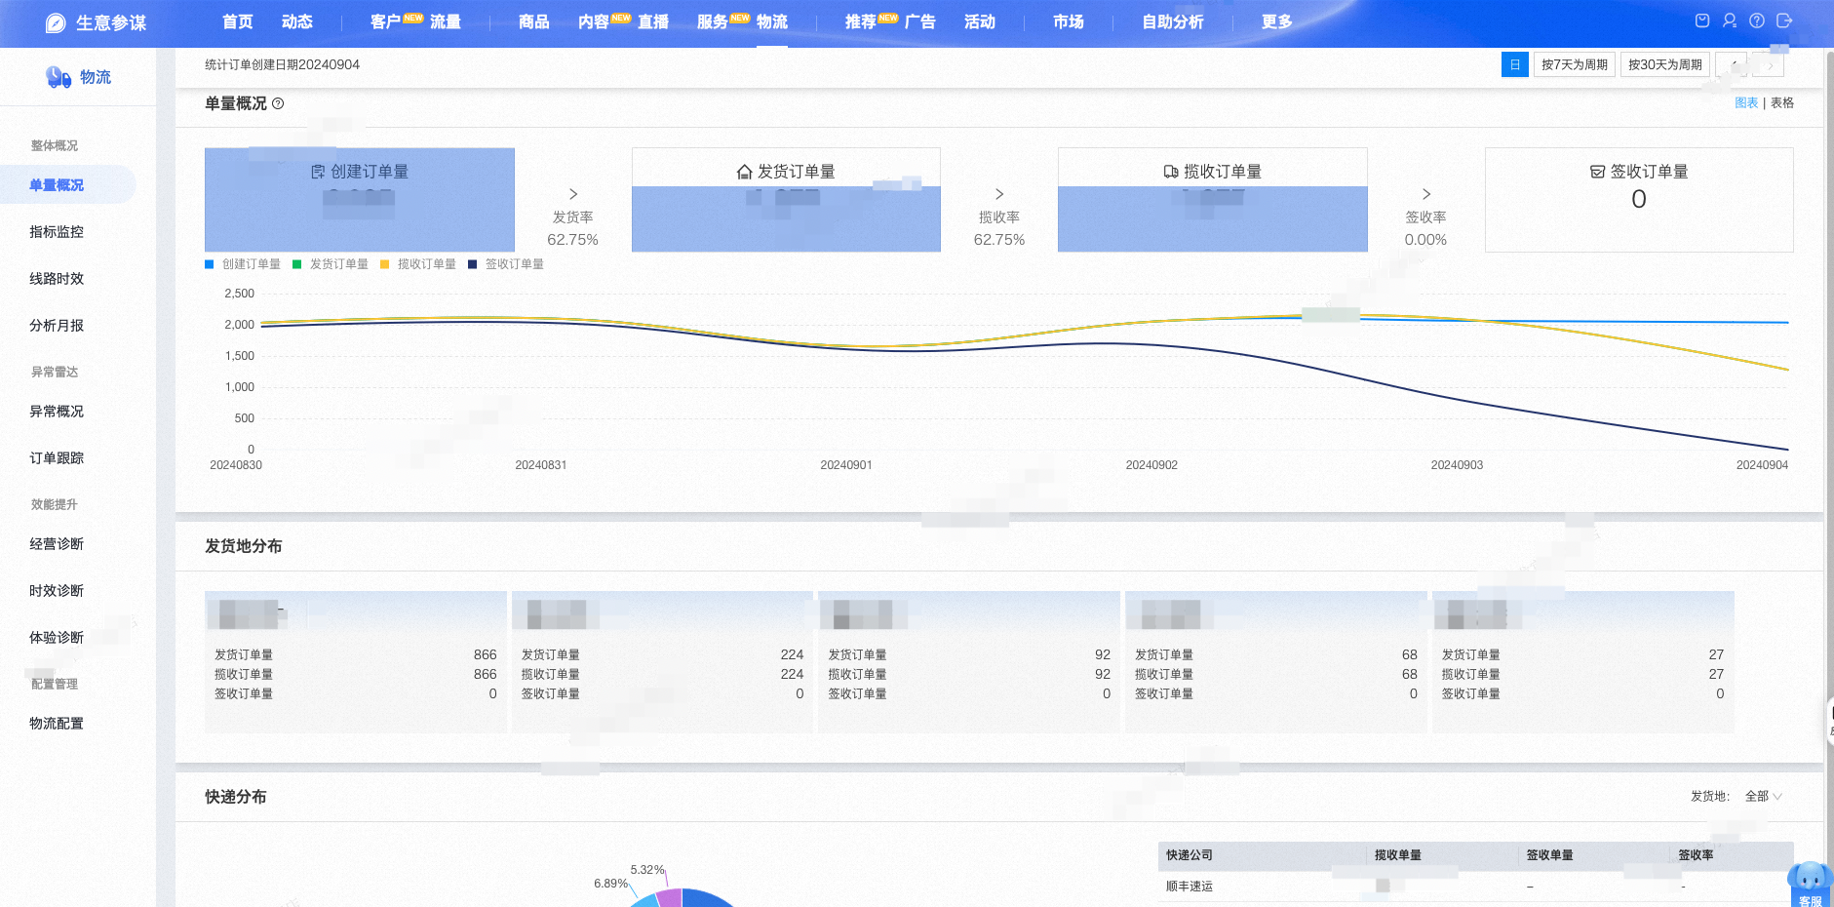Open the 直播 top menu
Image resolution: width=1834 pixels, height=907 pixels.
tap(653, 21)
